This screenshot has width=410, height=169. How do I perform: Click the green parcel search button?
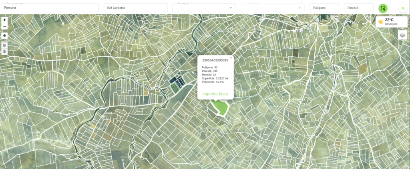coord(383,8)
